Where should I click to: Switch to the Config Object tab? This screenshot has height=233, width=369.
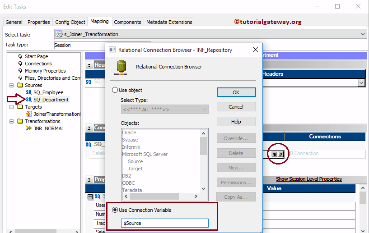click(x=70, y=22)
